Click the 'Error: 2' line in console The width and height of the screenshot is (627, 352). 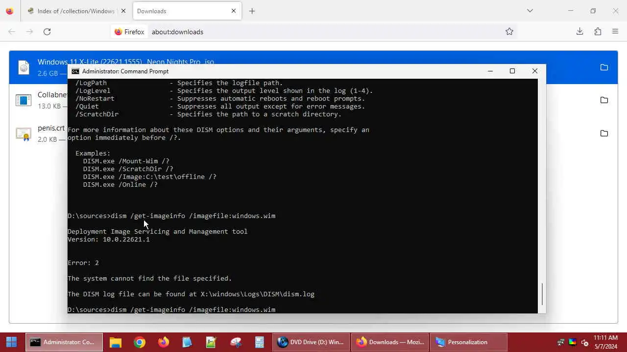tap(83, 263)
